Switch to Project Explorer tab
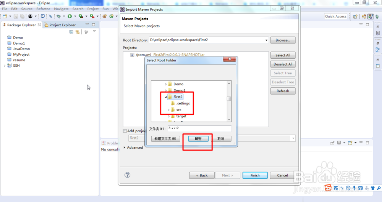Image resolution: width=382 pixels, height=202 pixels. tap(60, 25)
